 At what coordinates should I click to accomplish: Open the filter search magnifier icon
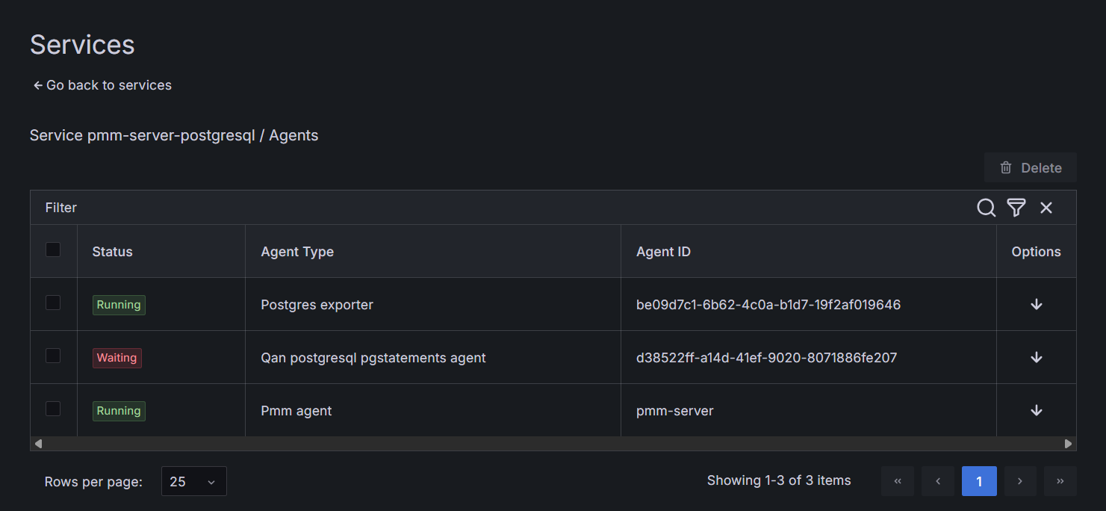987,208
